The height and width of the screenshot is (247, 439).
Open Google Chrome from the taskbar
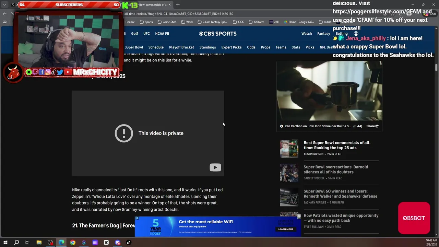73,243
